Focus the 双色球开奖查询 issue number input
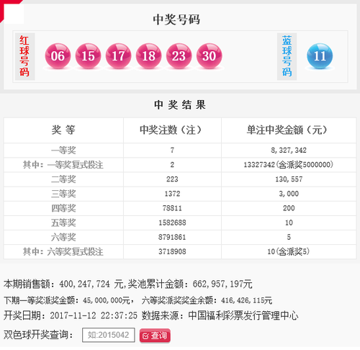 (109, 335)
